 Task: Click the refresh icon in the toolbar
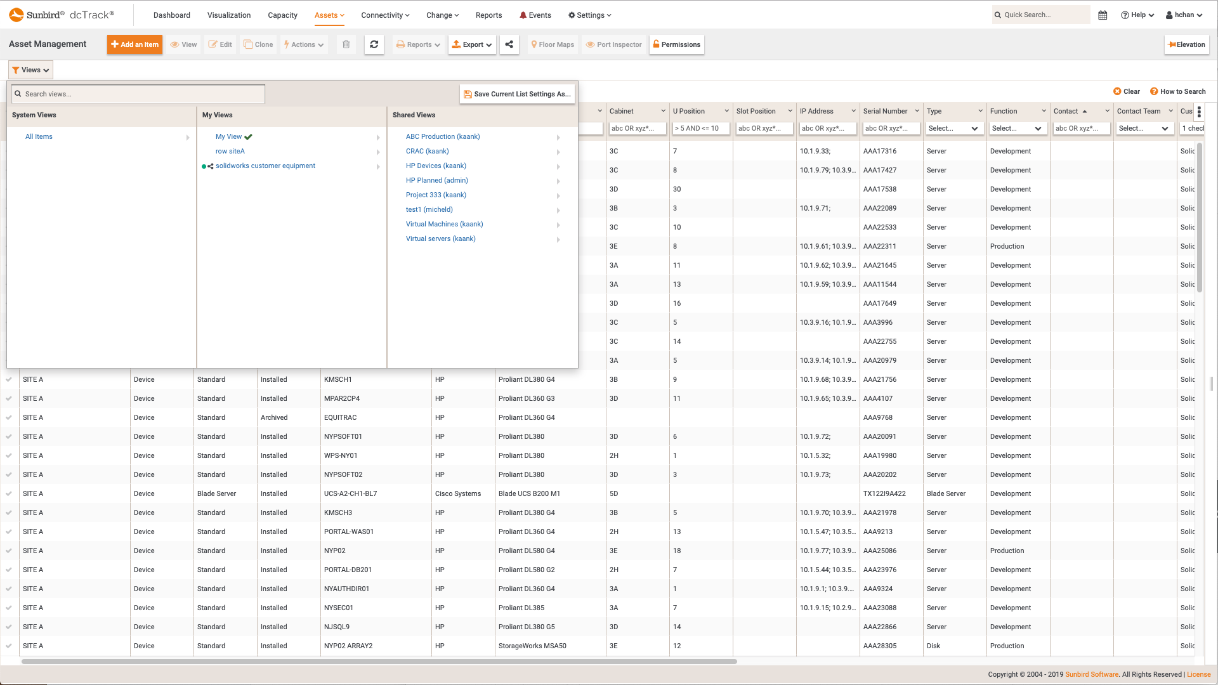374,44
